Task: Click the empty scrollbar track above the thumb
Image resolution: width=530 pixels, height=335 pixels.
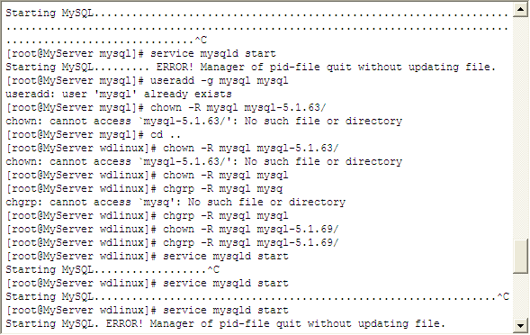Action: (520, 128)
